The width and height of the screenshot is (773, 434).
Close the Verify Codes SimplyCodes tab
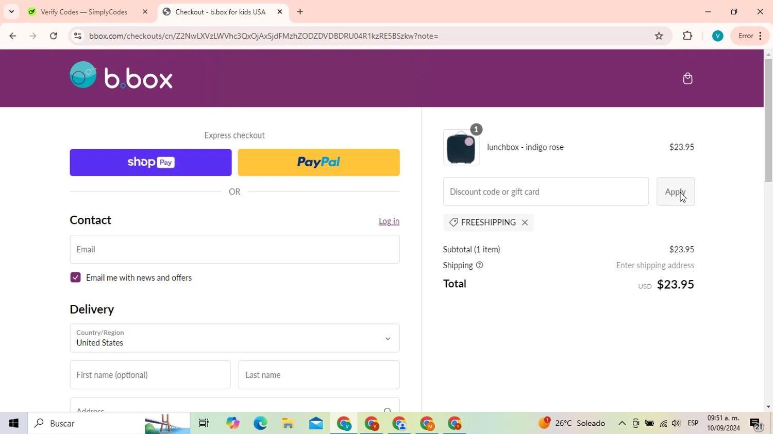pos(145,12)
